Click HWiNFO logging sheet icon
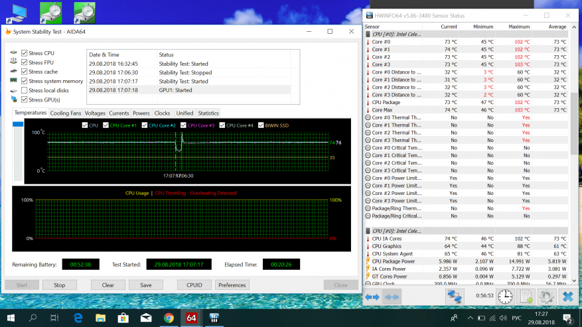The image size is (582, 327). [526, 296]
